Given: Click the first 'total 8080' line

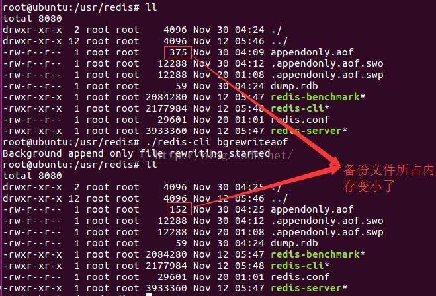Looking at the screenshot, I should click(32, 18).
